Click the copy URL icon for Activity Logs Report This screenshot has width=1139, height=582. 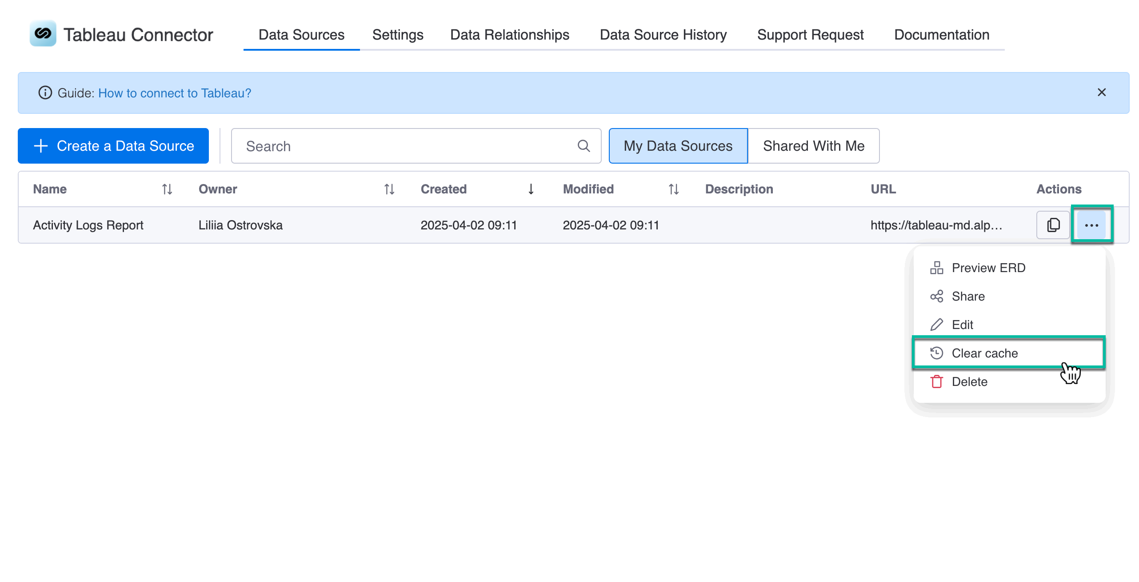(1053, 225)
